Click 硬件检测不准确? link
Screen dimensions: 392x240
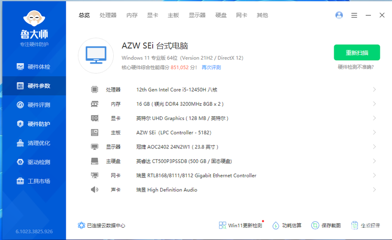pos(356,67)
